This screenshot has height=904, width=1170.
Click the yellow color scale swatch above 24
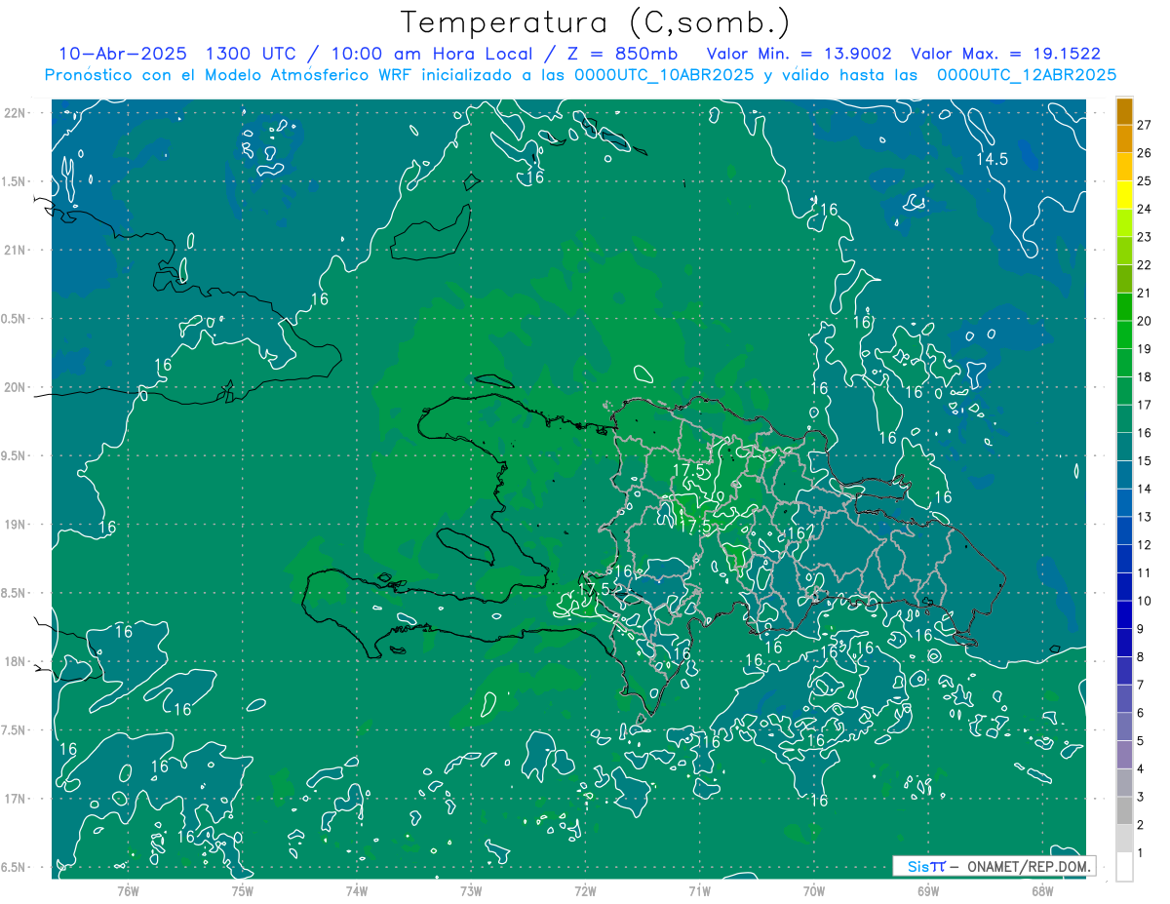(1124, 195)
